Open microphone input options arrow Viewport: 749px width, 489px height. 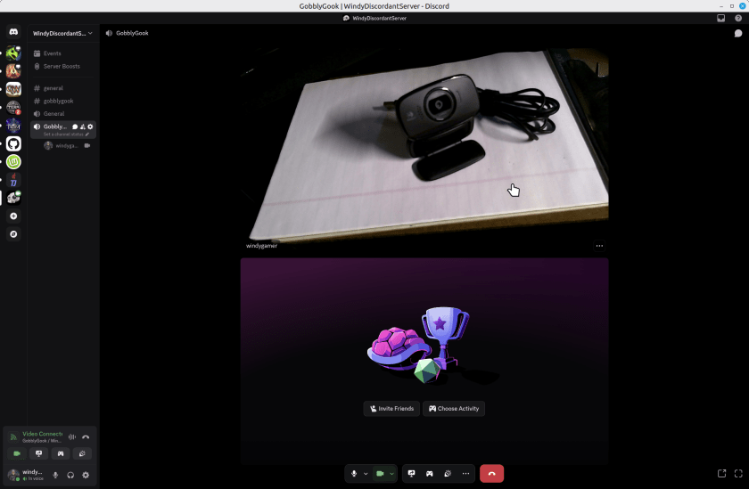[x=366, y=474]
